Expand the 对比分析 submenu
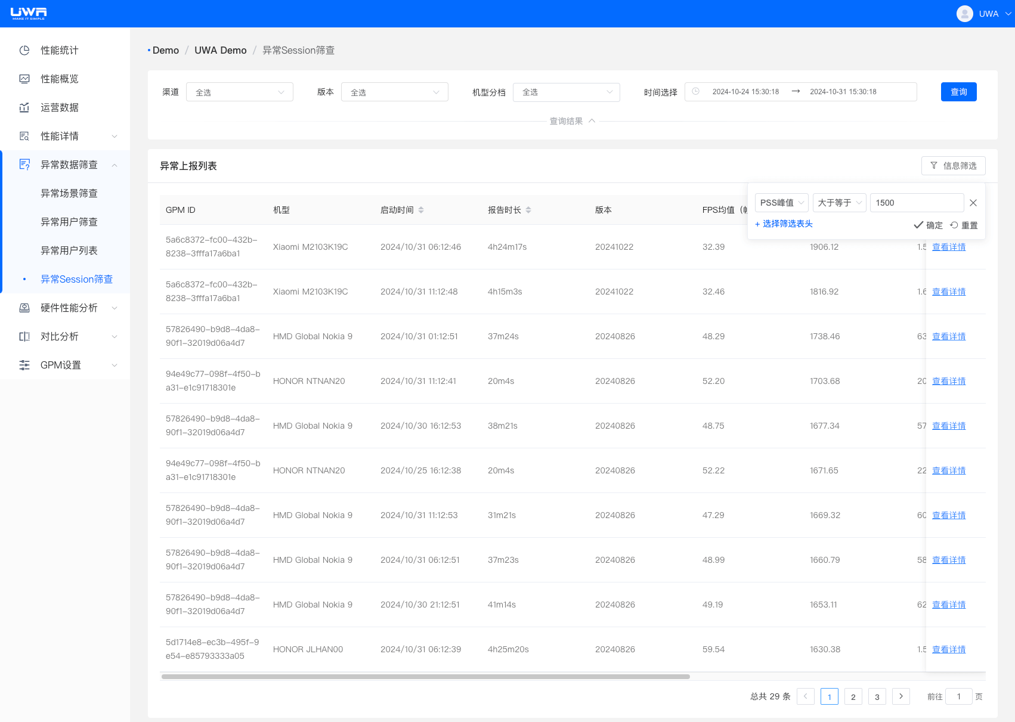The image size is (1015, 722). click(x=115, y=337)
